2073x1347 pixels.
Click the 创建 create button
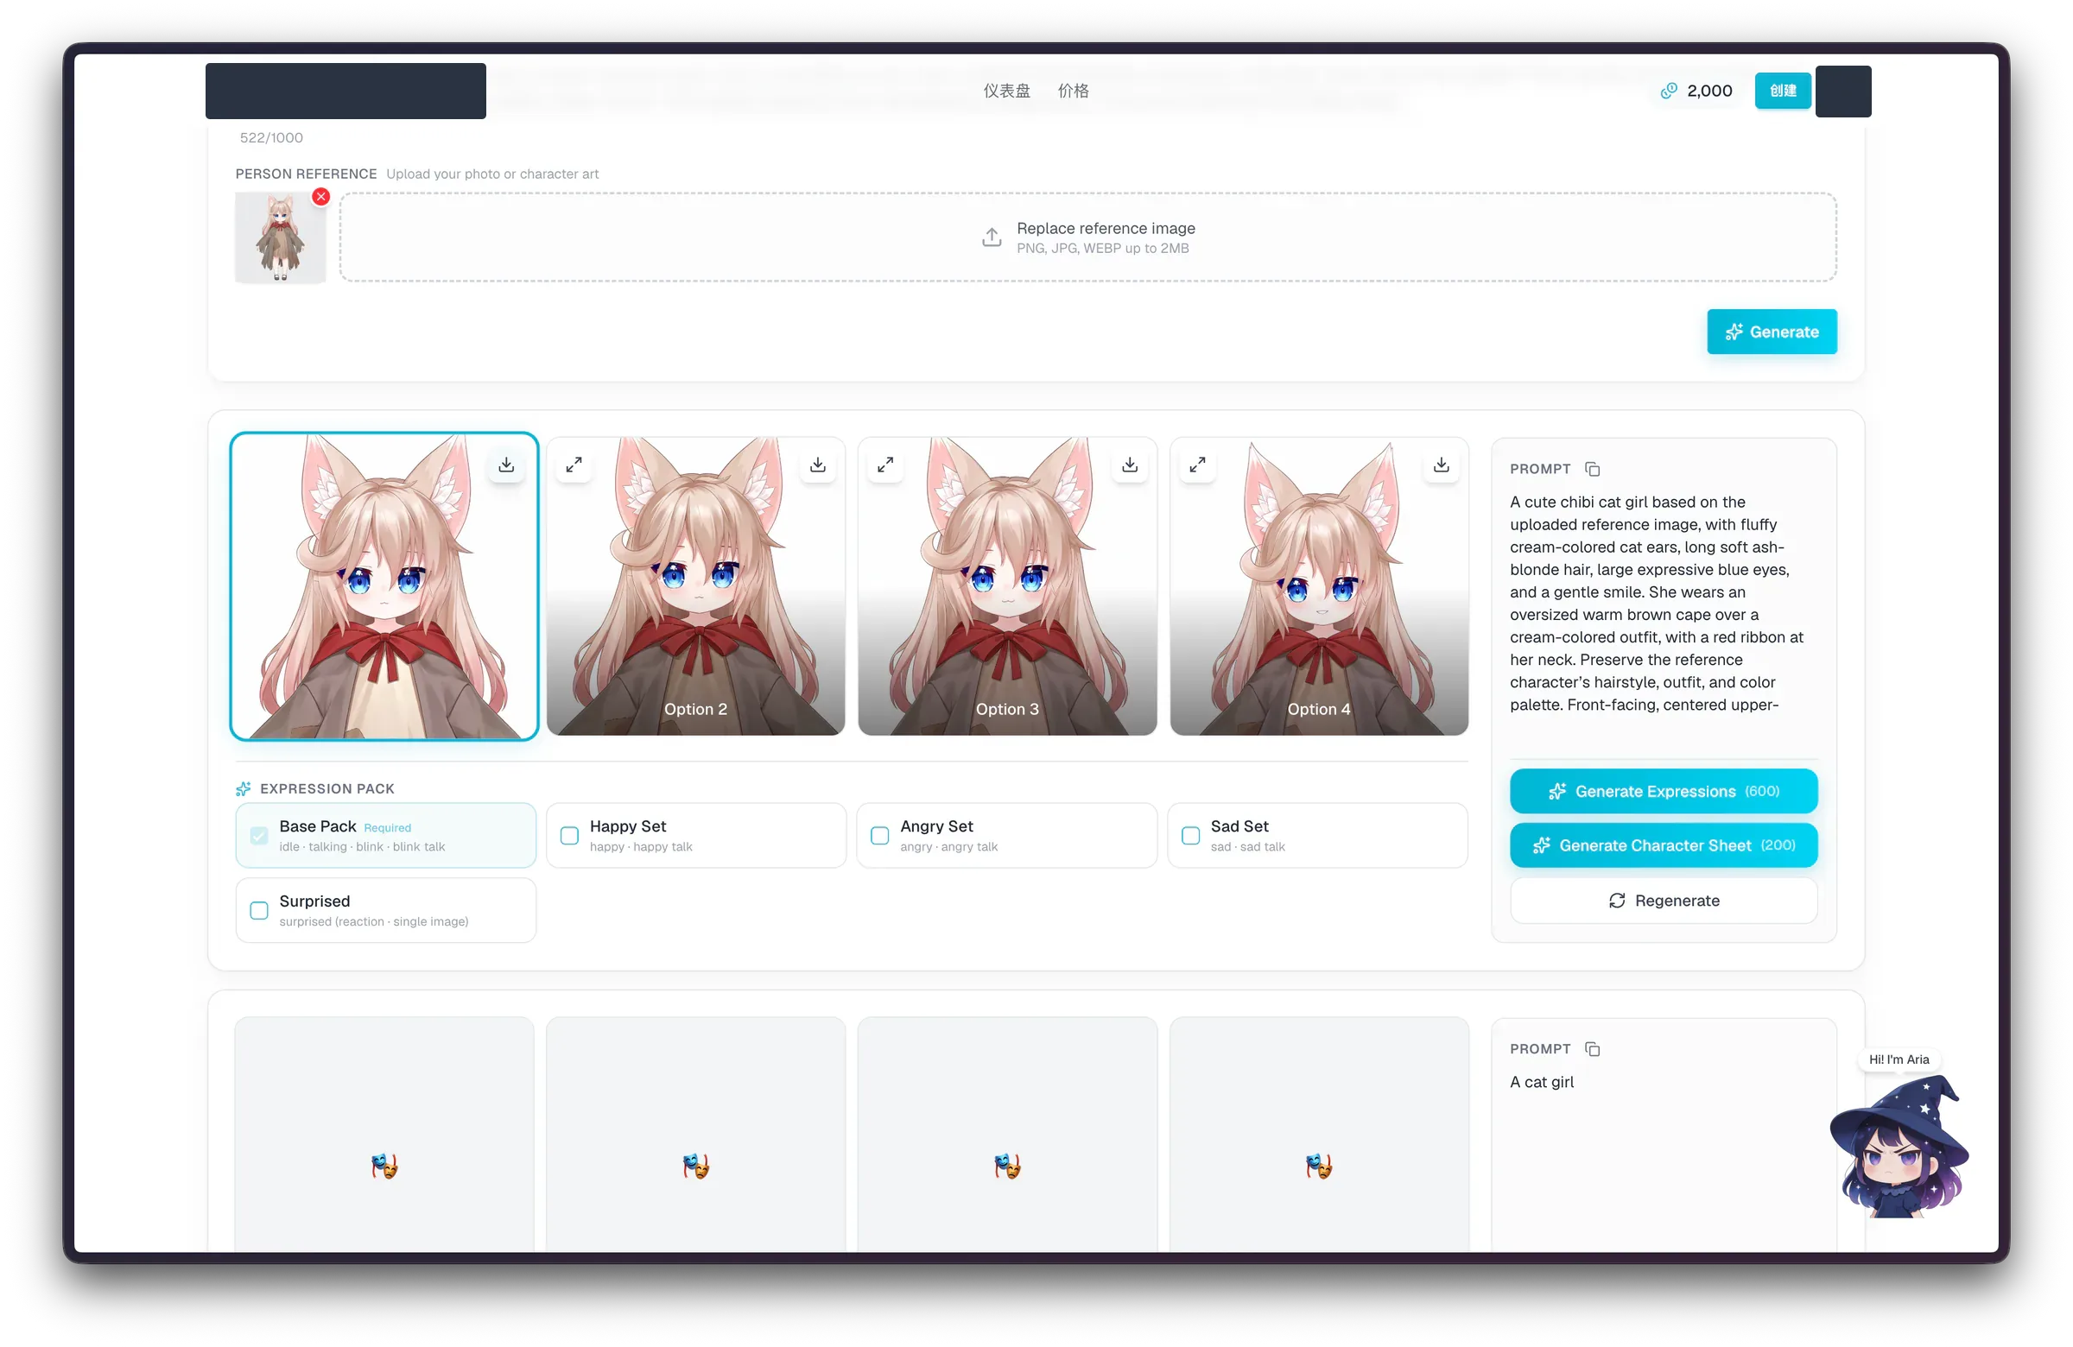[x=1783, y=91]
